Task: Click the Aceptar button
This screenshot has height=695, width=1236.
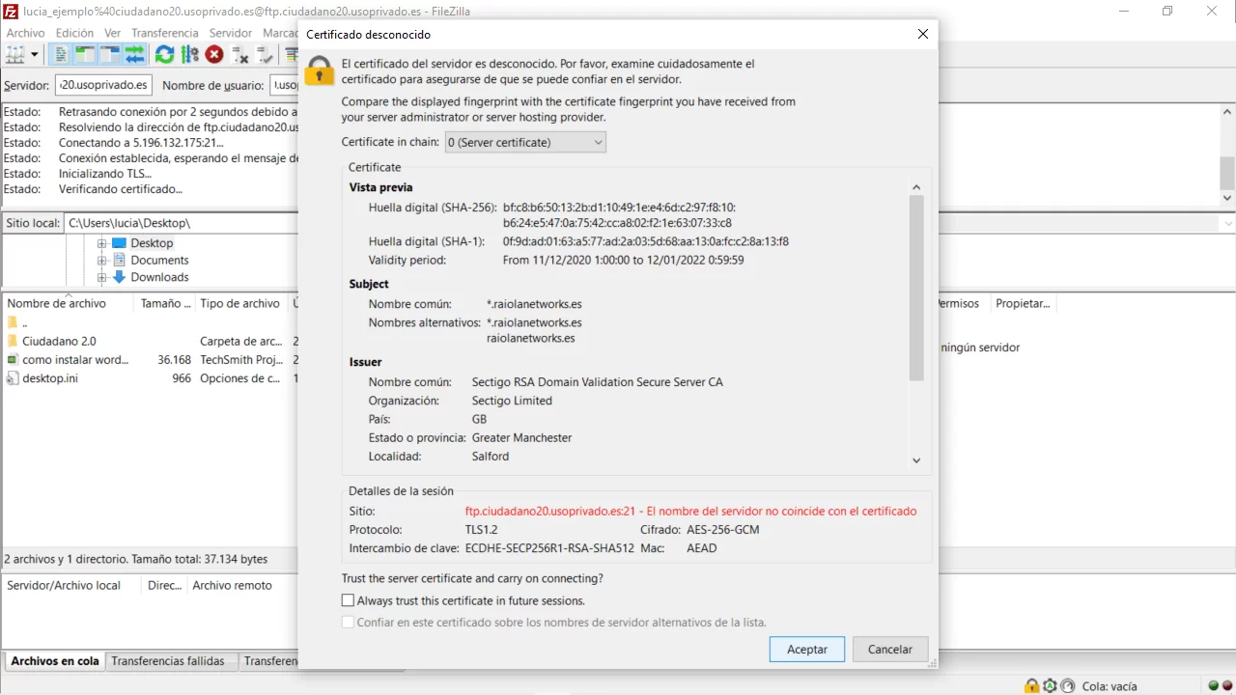Action: pyautogui.click(x=807, y=649)
